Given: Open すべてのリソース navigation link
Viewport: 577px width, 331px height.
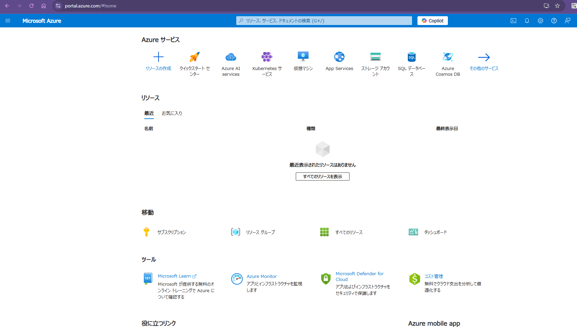Looking at the screenshot, I should coord(349,232).
